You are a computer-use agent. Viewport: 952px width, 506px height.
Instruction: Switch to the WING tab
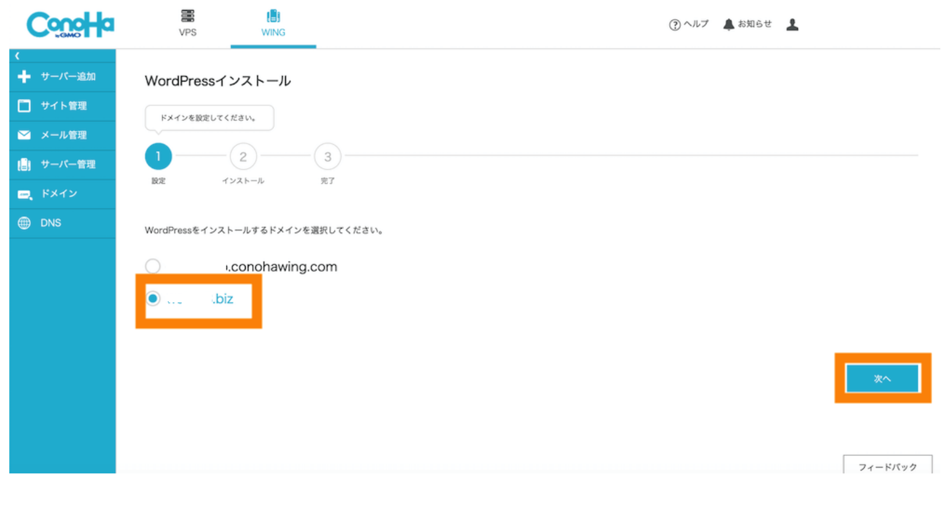273,23
